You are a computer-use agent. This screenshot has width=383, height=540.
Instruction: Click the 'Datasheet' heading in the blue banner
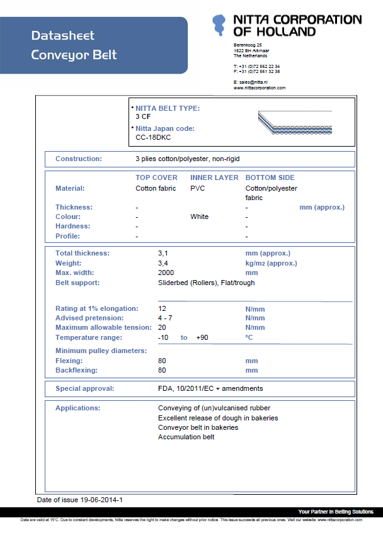pyautogui.click(x=62, y=35)
